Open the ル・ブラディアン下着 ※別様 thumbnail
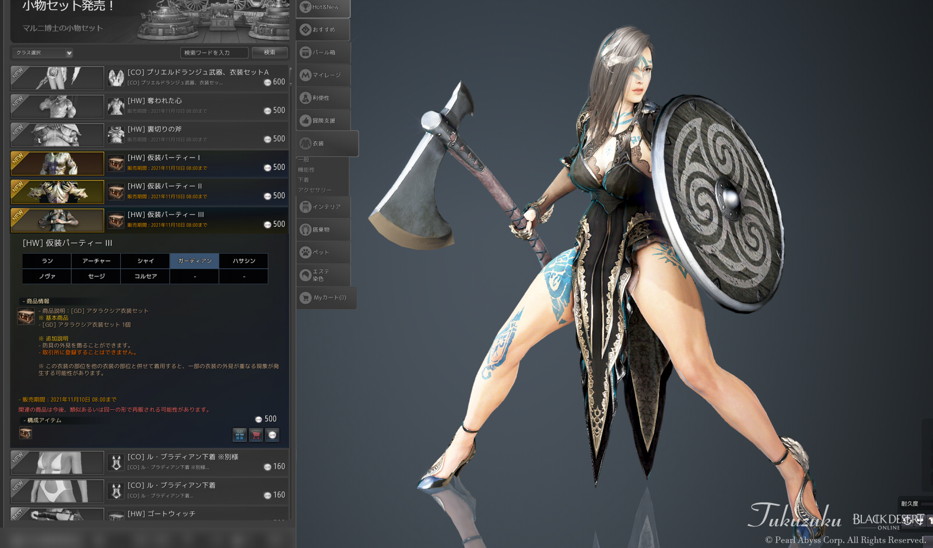 pyautogui.click(x=57, y=462)
